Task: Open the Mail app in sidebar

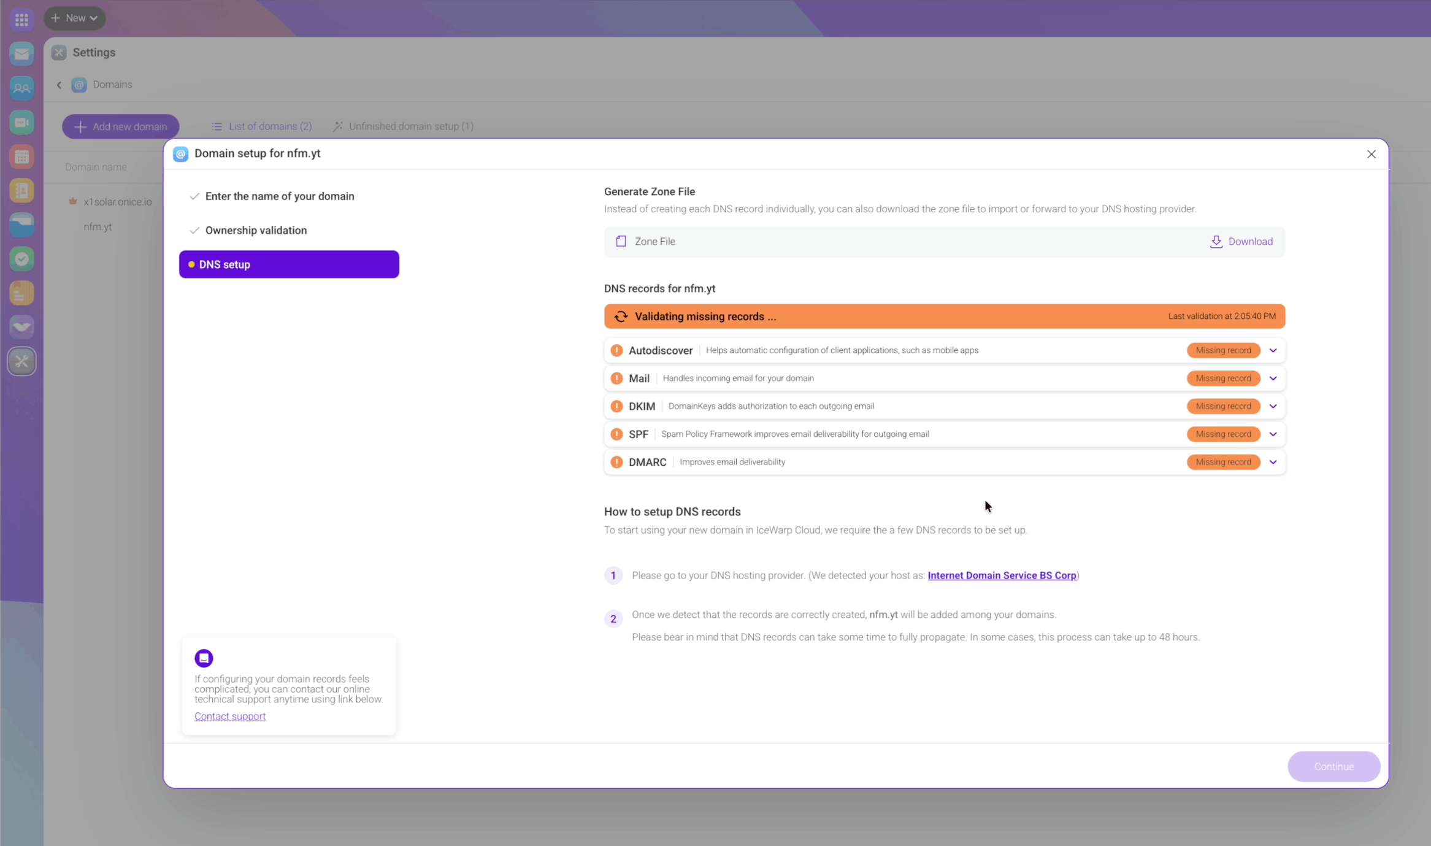Action: pos(21,55)
